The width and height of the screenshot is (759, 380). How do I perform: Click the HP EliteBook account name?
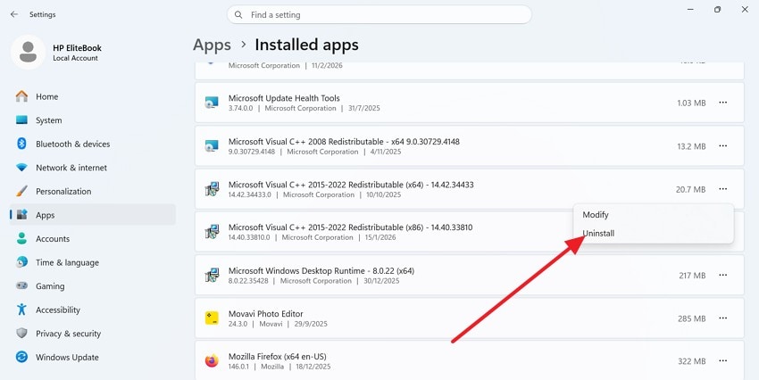(77, 48)
